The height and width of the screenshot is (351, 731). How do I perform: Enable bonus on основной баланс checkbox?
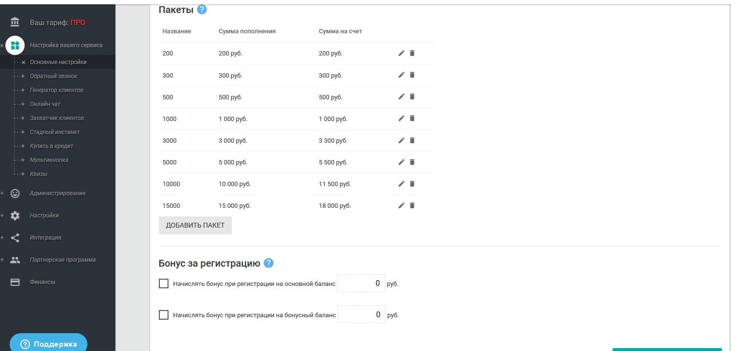click(164, 283)
